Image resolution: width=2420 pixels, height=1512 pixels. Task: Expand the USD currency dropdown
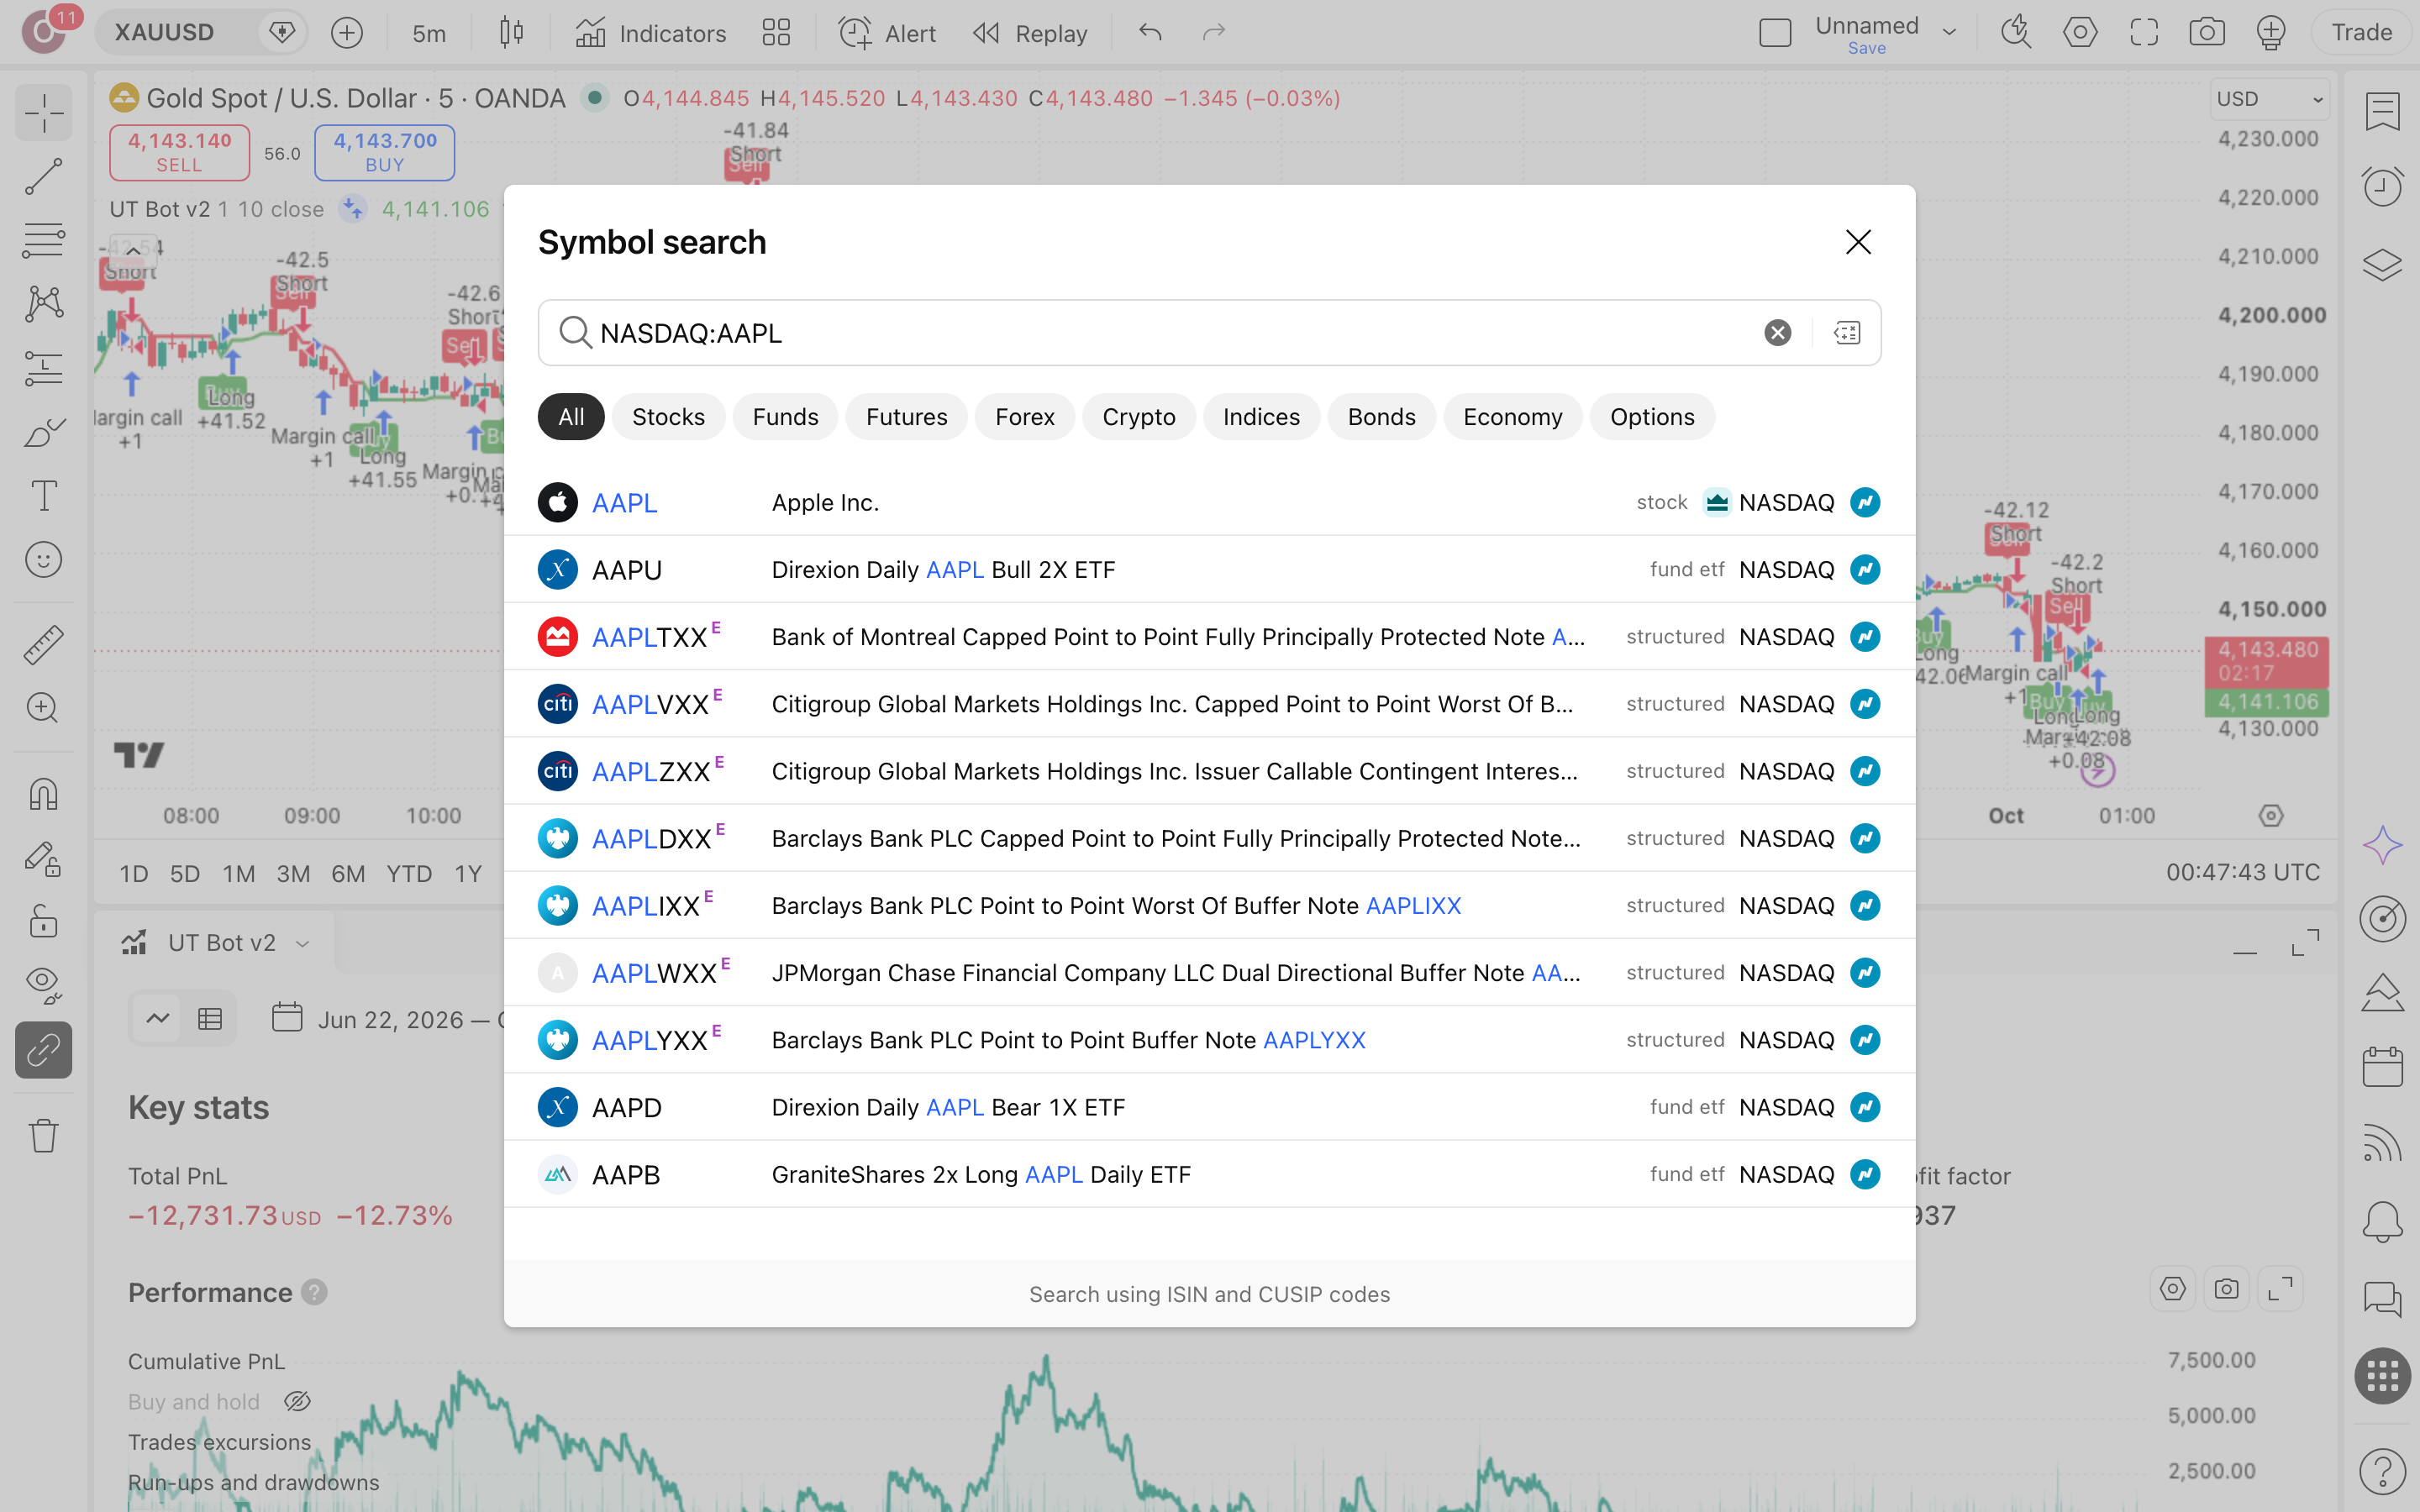[x=2269, y=98]
